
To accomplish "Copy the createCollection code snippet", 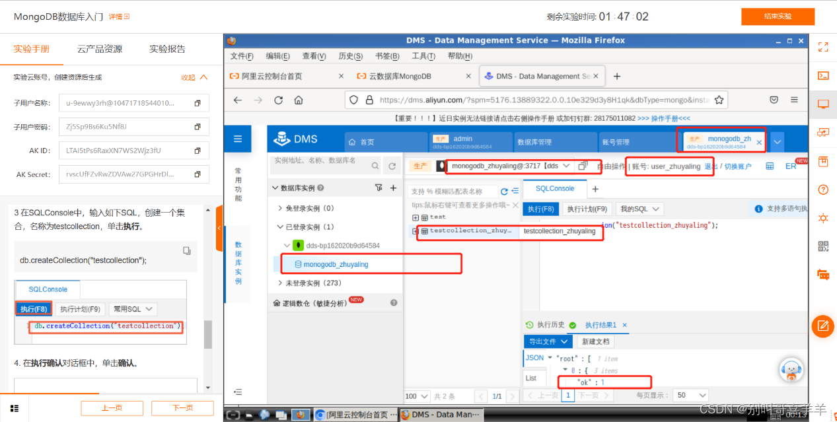I will point(187,251).
